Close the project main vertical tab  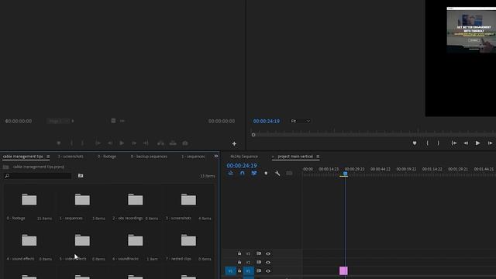coord(273,157)
